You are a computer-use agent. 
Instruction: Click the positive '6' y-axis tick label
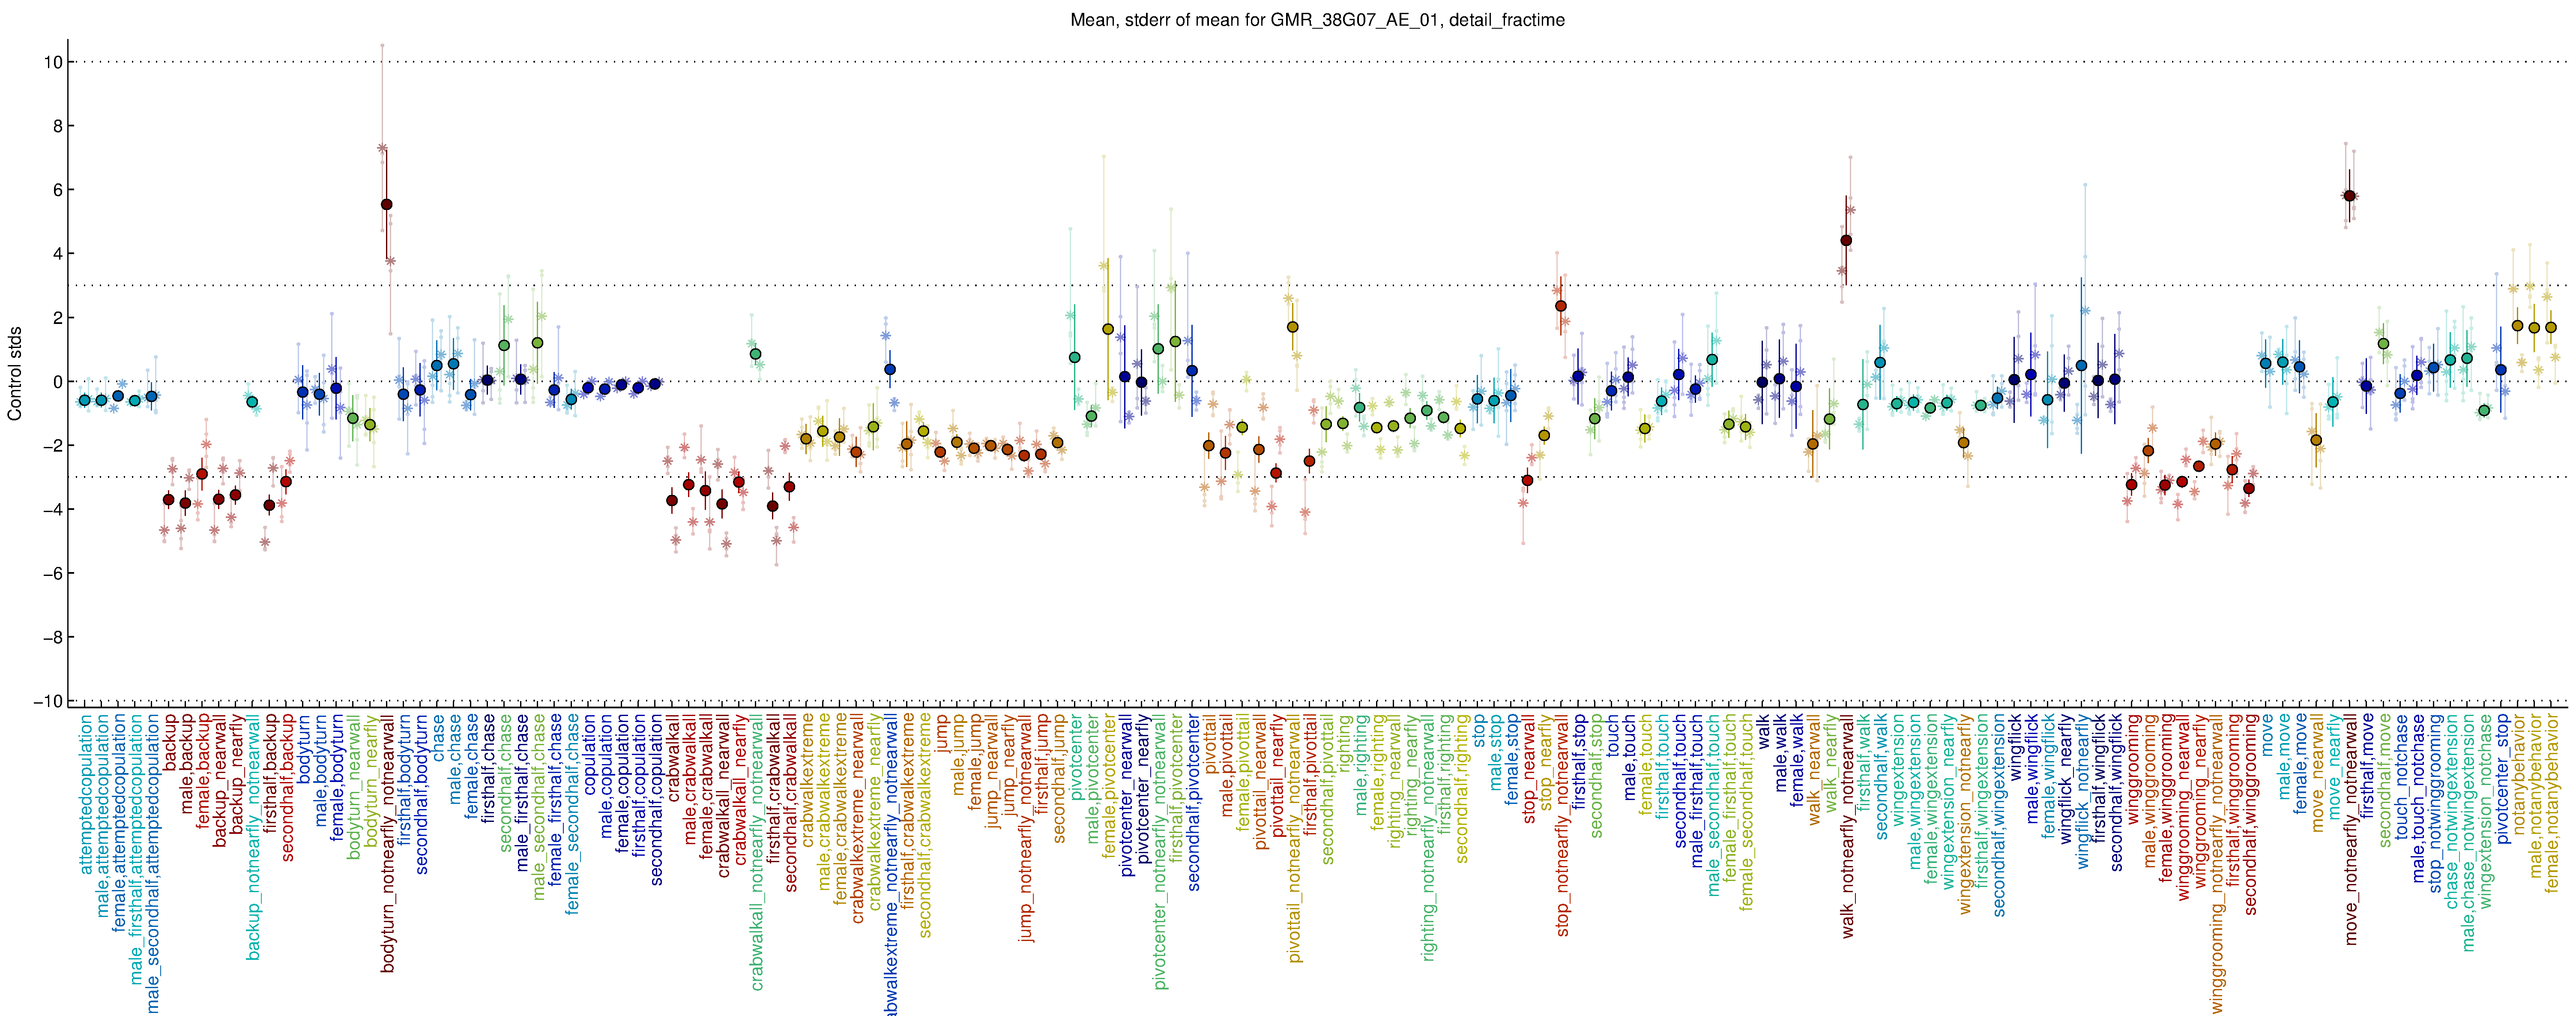tap(58, 190)
